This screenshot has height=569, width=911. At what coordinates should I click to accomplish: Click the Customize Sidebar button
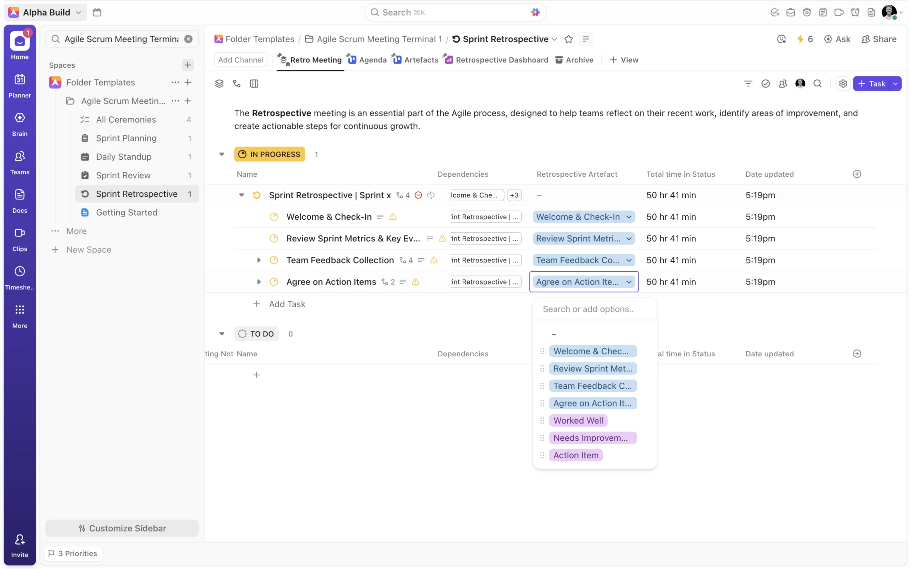(x=122, y=528)
